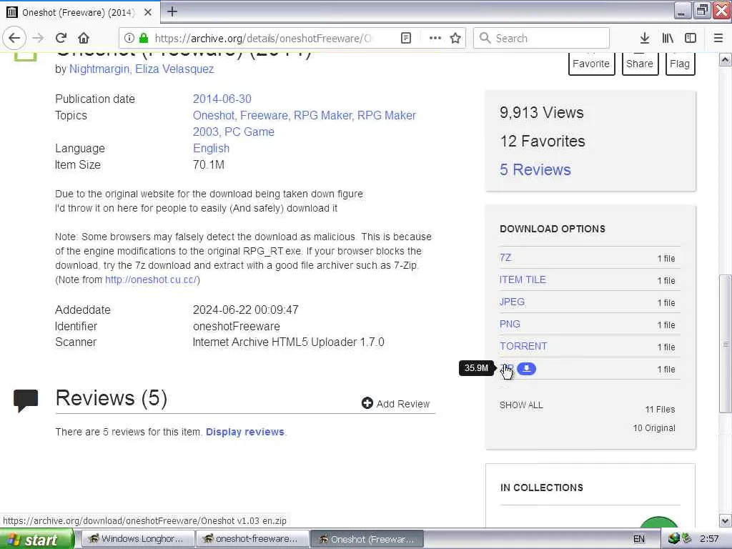Download the 7Z option
Image resolution: width=732 pixels, height=549 pixels.
(505, 257)
